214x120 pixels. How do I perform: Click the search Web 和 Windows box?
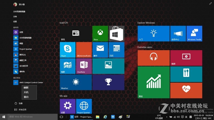[32, 117]
